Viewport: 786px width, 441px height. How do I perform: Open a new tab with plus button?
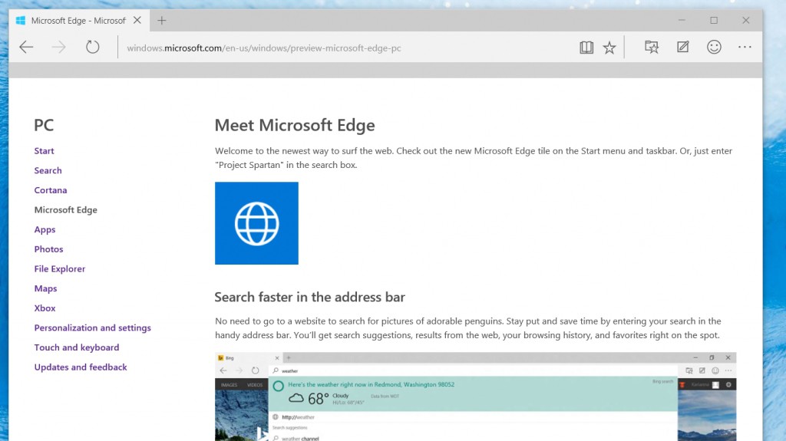point(162,21)
